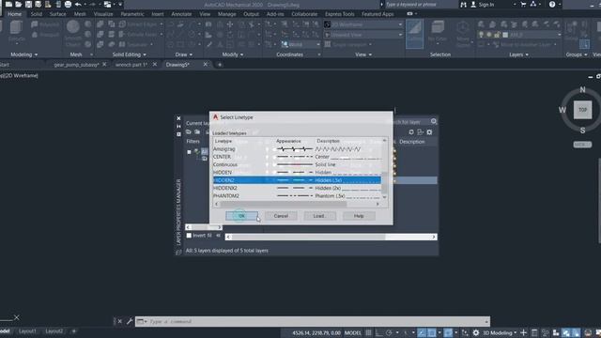
Task: Click the refresh icon in Layer Properties Manager
Action: click(x=411, y=131)
